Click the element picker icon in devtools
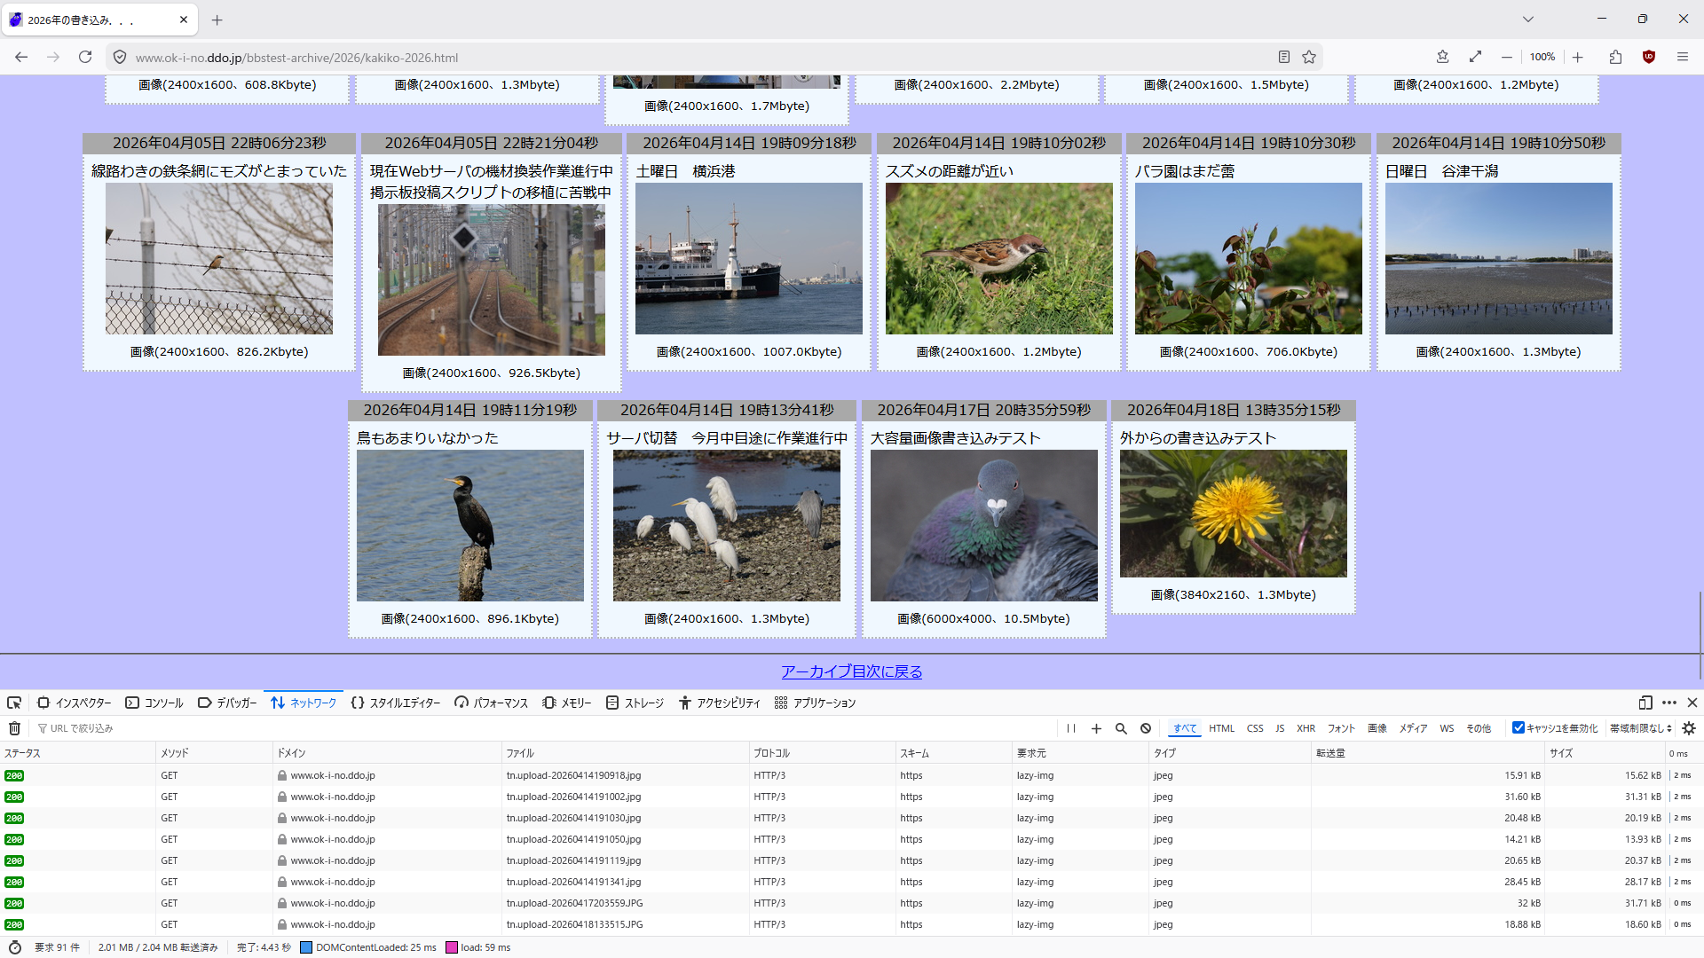The height and width of the screenshot is (958, 1704). [14, 703]
